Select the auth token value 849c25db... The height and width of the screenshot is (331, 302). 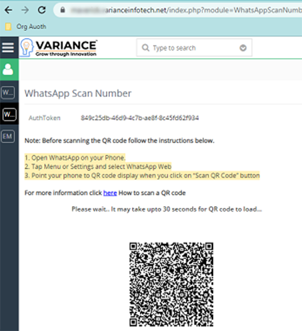point(140,118)
